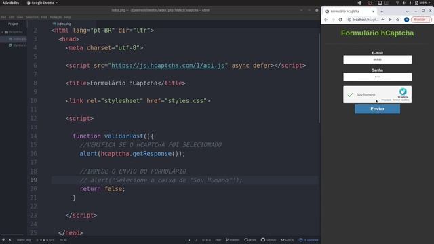Open the volume icon in system tray

coord(404,3)
